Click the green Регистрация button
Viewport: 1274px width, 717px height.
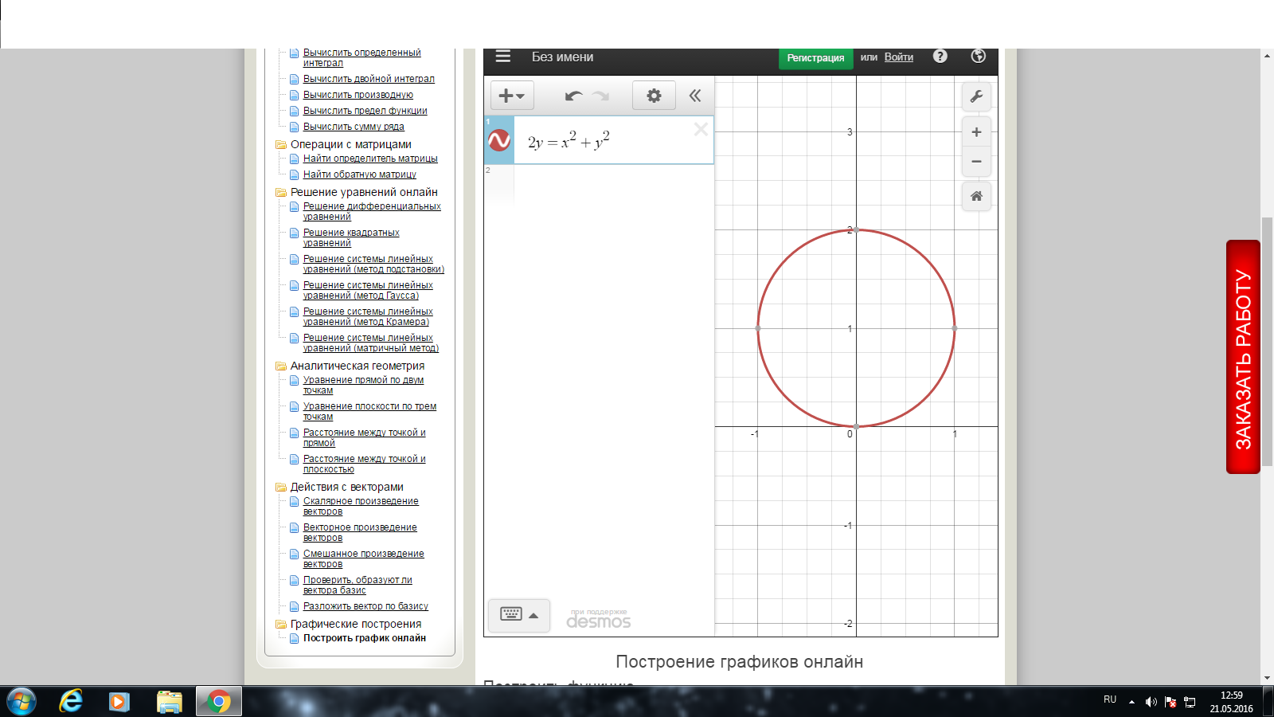[815, 58]
